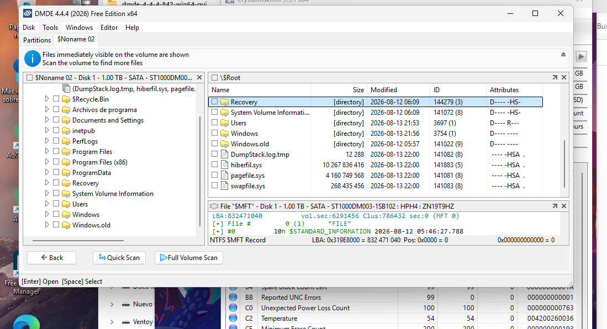Click the DMDE app icon in title bar
607x329 pixels.
pos(28,14)
